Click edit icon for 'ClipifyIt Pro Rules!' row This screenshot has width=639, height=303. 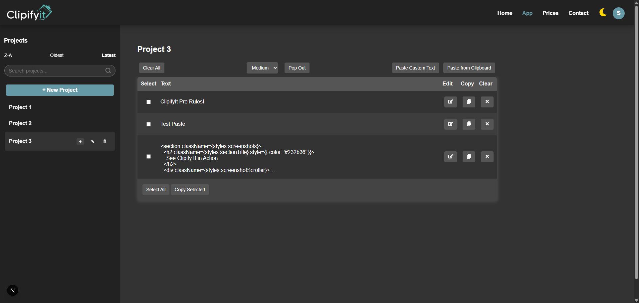[450, 102]
